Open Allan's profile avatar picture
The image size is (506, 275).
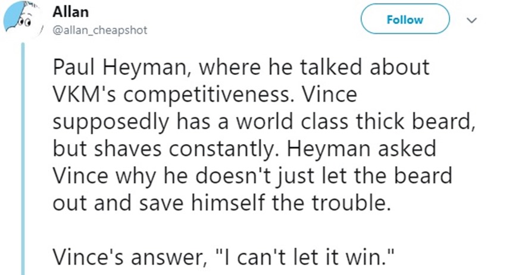click(x=23, y=20)
